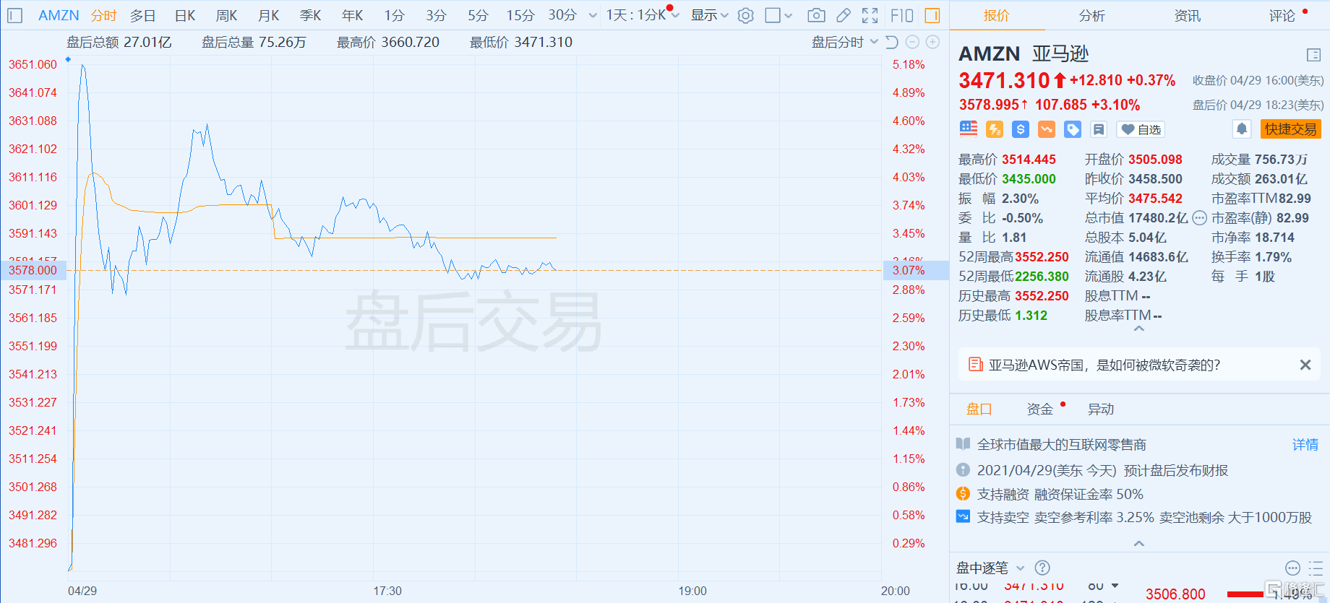Image resolution: width=1330 pixels, height=603 pixels.
Task: Collapse the company info chevron
Action: pos(1139,544)
